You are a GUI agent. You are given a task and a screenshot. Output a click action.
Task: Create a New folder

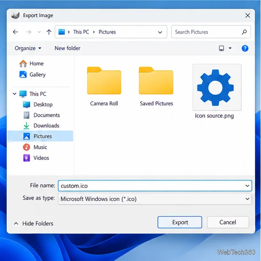pyautogui.click(x=67, y=48)
